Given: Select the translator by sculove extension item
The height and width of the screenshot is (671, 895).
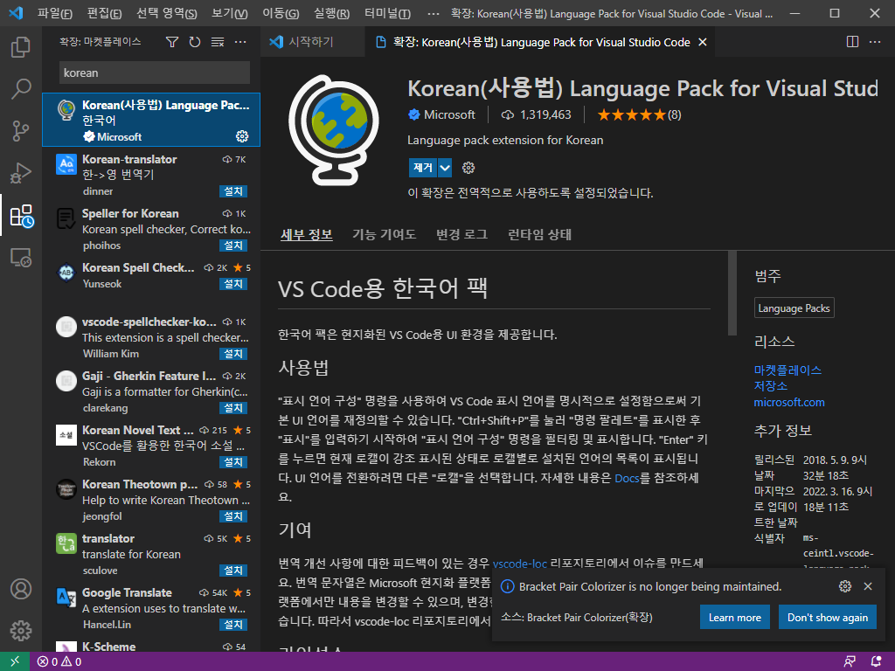Looking at the screenshot, I should [151, 554].
